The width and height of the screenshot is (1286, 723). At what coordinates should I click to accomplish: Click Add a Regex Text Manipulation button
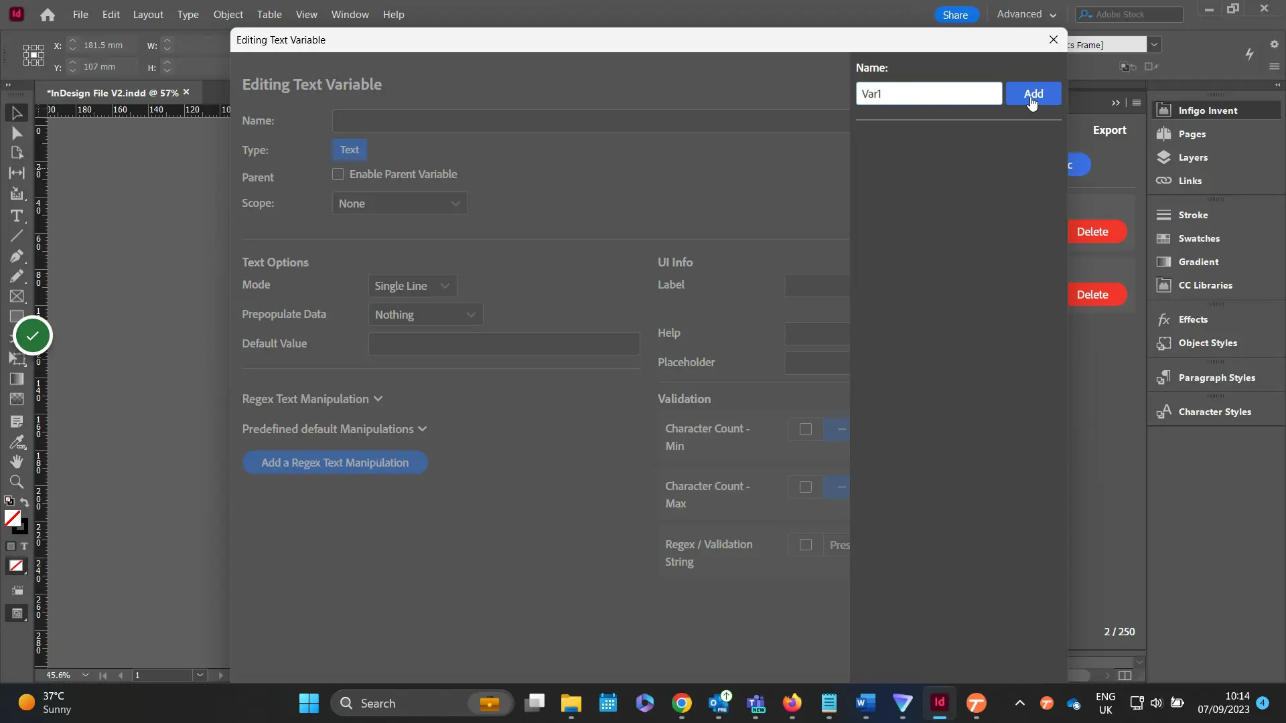[x=335, y=463]
